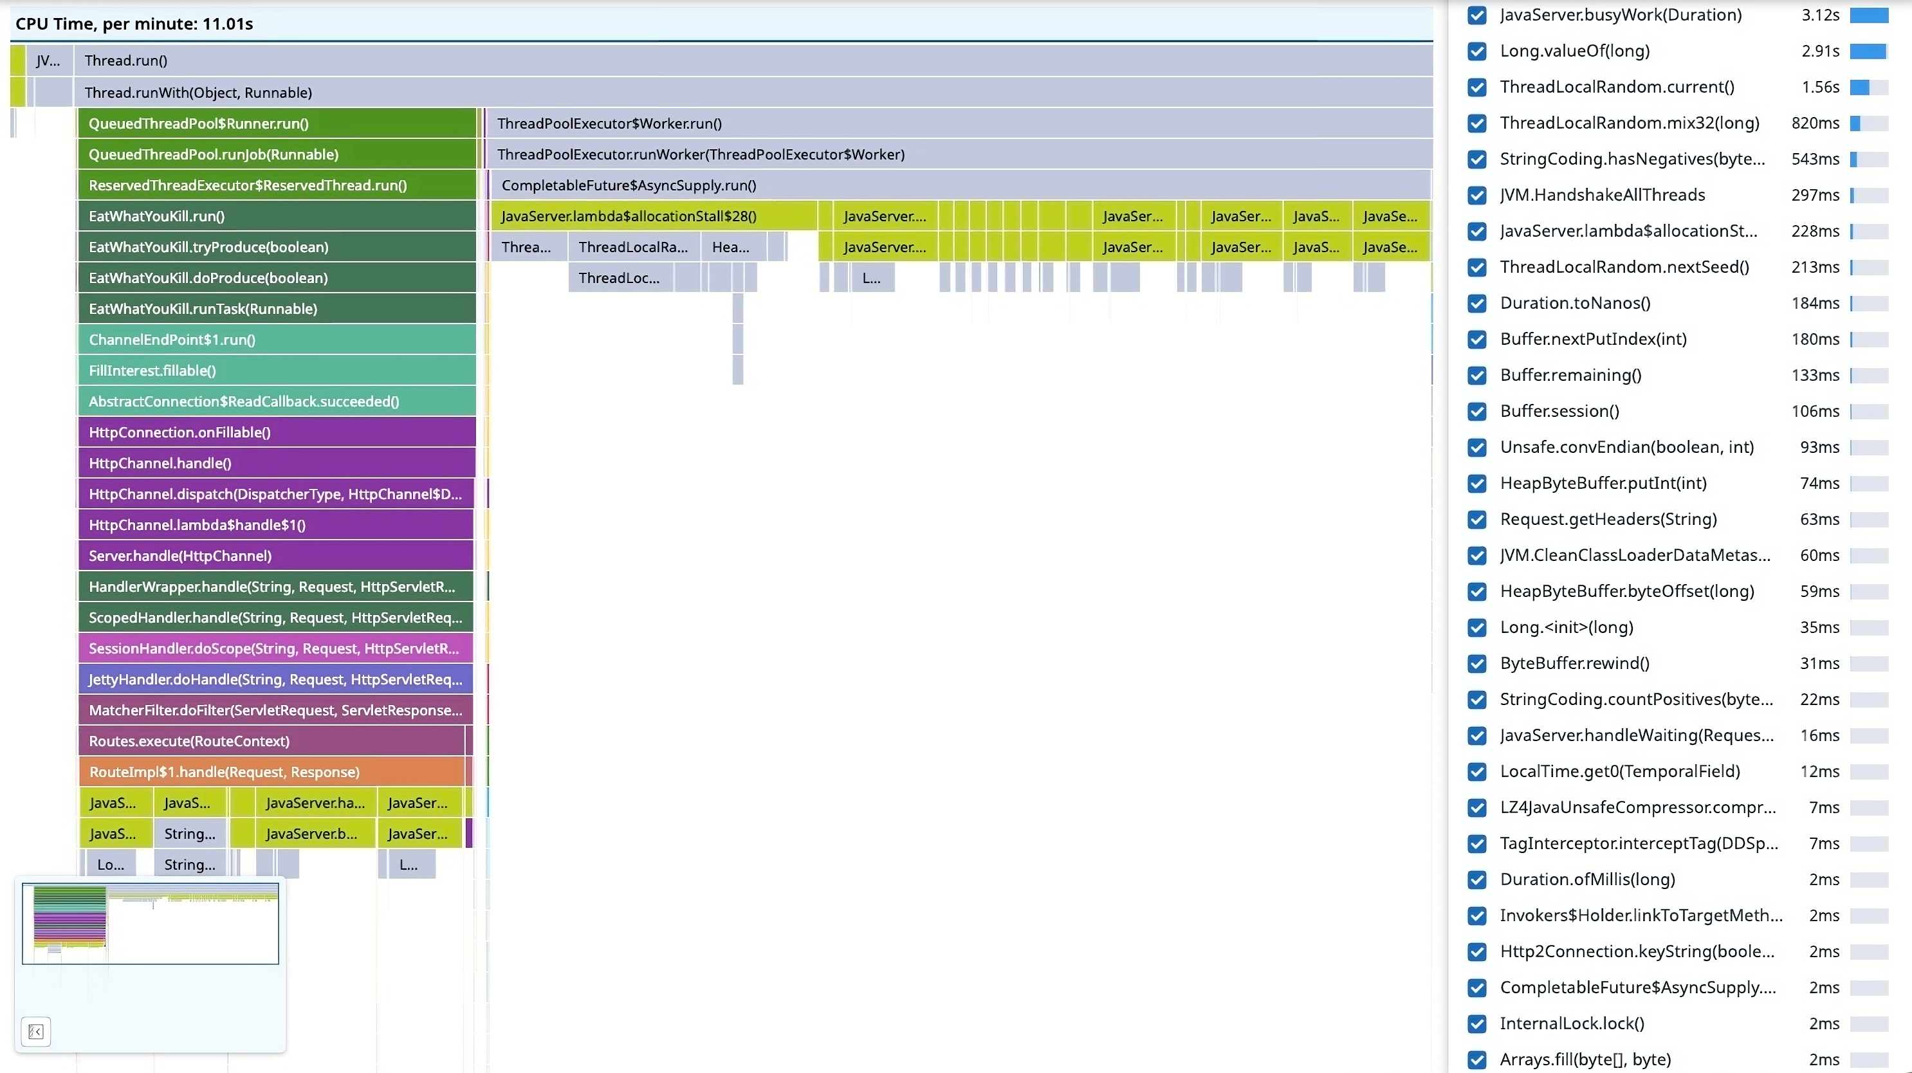Select the orange RouteImpl$1.handle frame

271,772
